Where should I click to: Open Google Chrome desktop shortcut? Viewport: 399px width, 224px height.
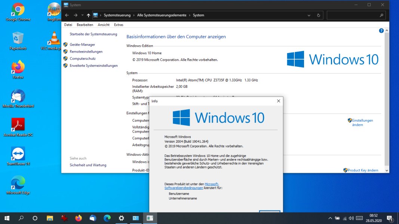tap(18, 12)
